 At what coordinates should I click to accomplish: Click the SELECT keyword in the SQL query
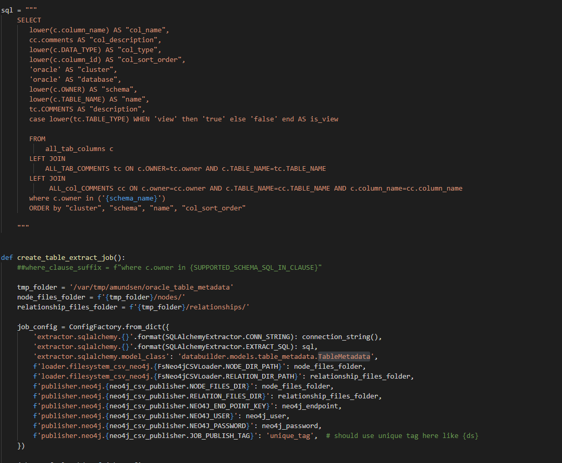click(x=29, y=20)
